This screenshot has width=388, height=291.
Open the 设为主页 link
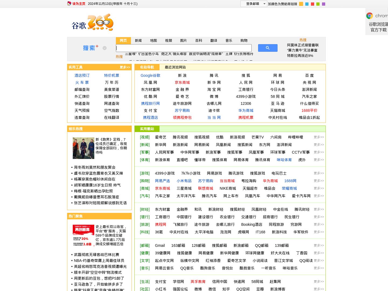pyautogui.click(x=79, y=4)
